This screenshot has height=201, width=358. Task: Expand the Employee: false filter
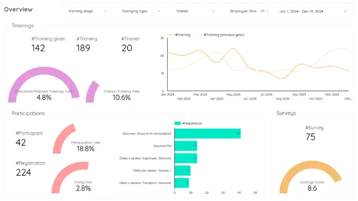point(249,11)
